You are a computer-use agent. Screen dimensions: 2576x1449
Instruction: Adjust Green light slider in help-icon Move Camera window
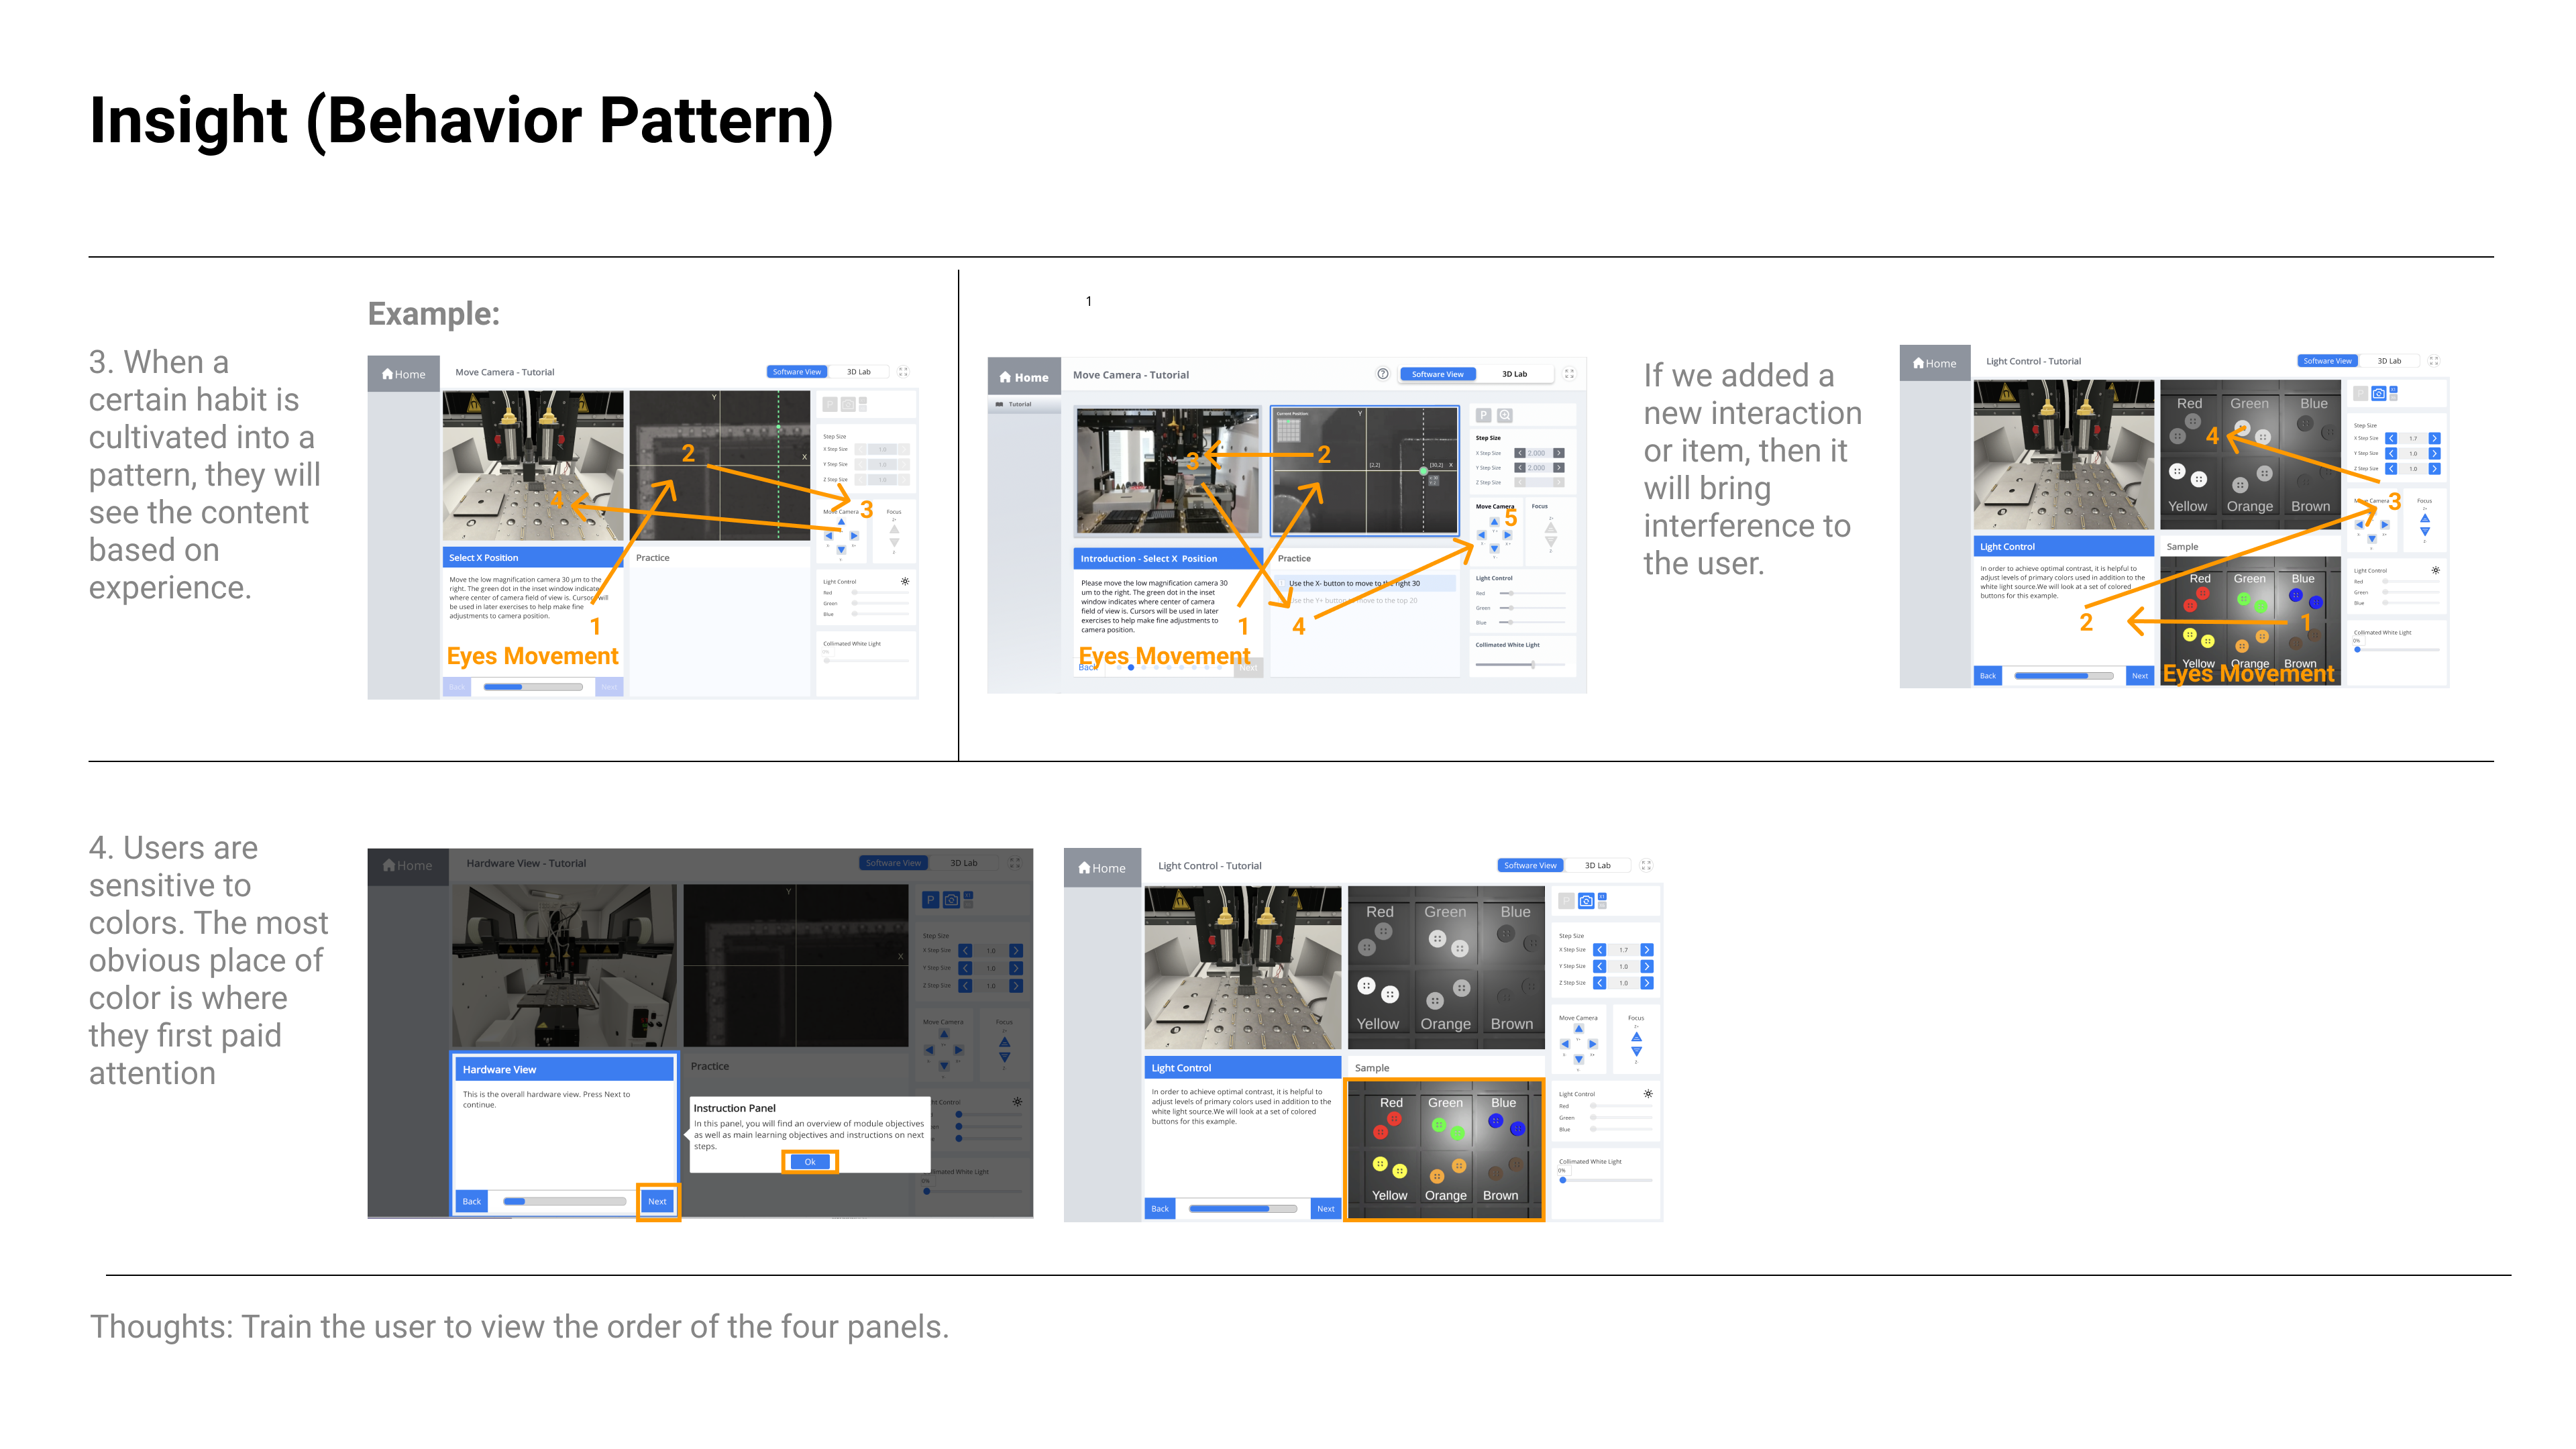(1532, 607)
